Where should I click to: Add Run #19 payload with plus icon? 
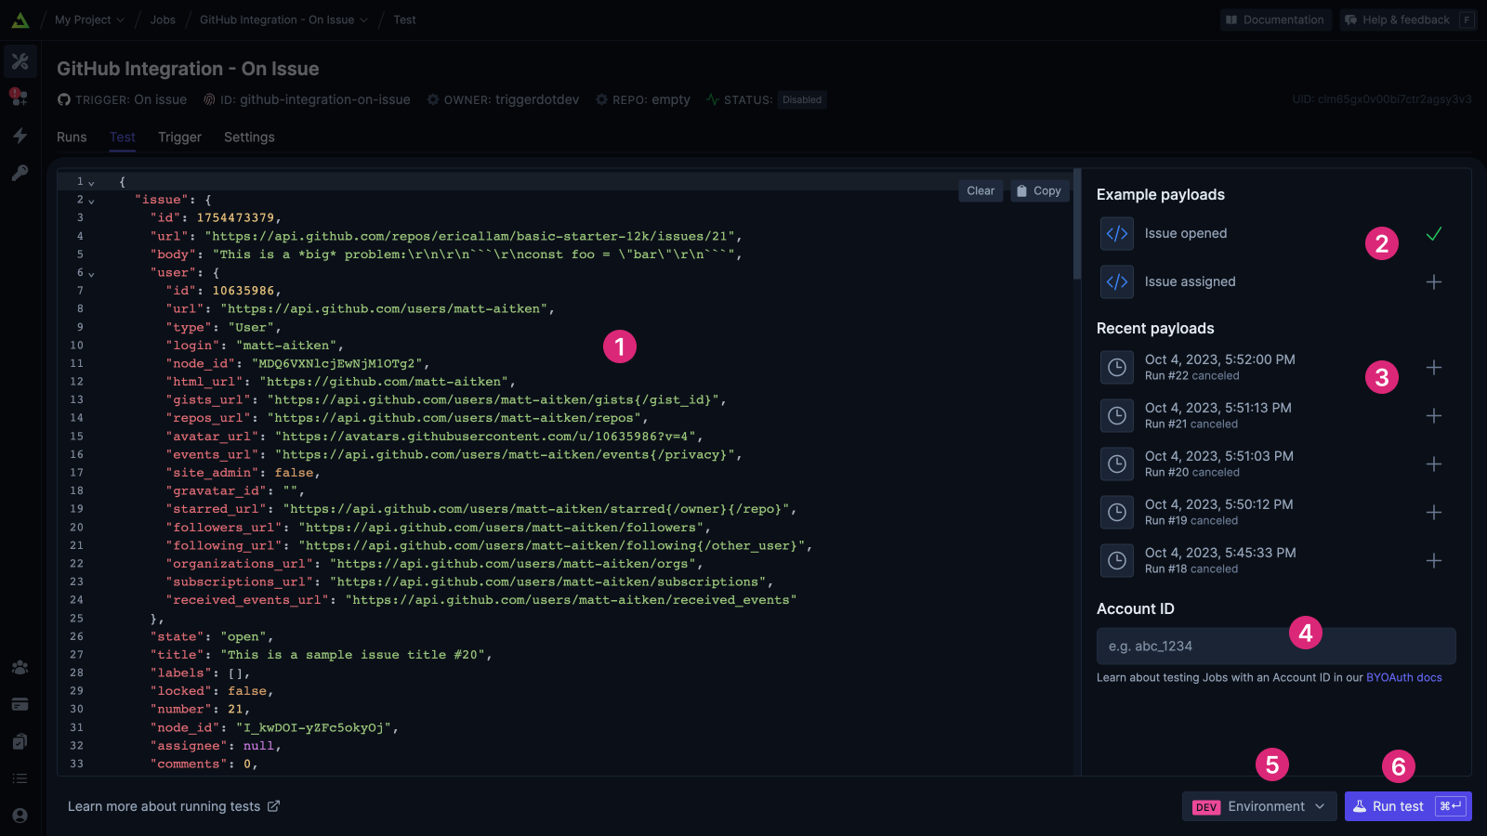click(1434, 512)
